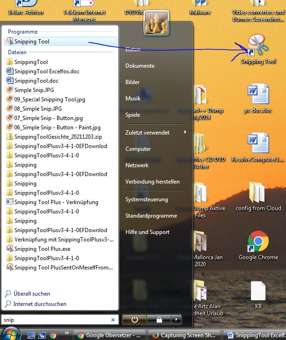Select Google Chrome desktop shortcut
Viewport: 286px width, 340px height.
tap(258, 245)
